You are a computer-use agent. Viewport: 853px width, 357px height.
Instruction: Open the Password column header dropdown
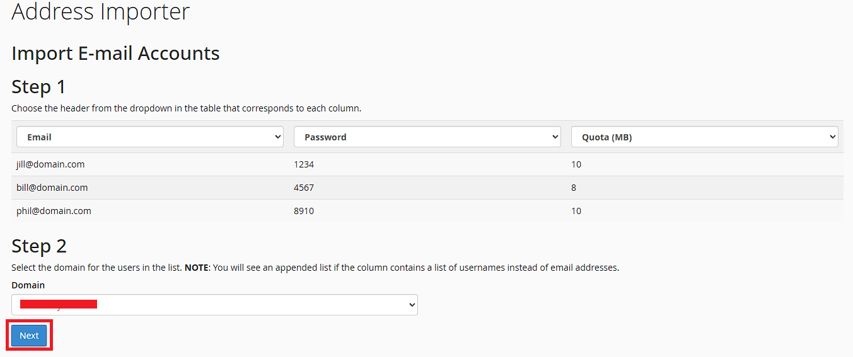[427, 137]
